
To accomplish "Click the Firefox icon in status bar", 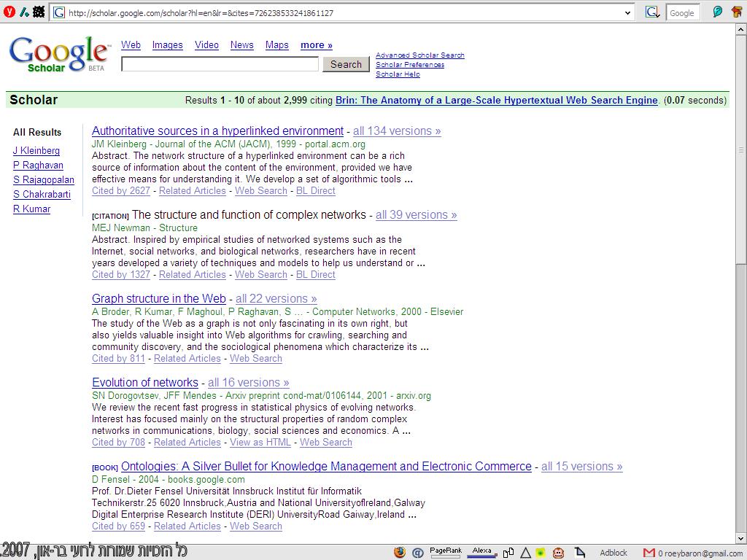I will pos(400,553).
